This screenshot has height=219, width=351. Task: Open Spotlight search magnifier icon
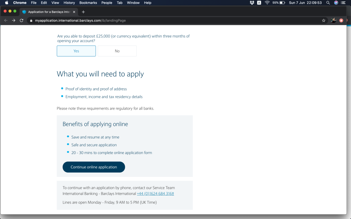328,3
